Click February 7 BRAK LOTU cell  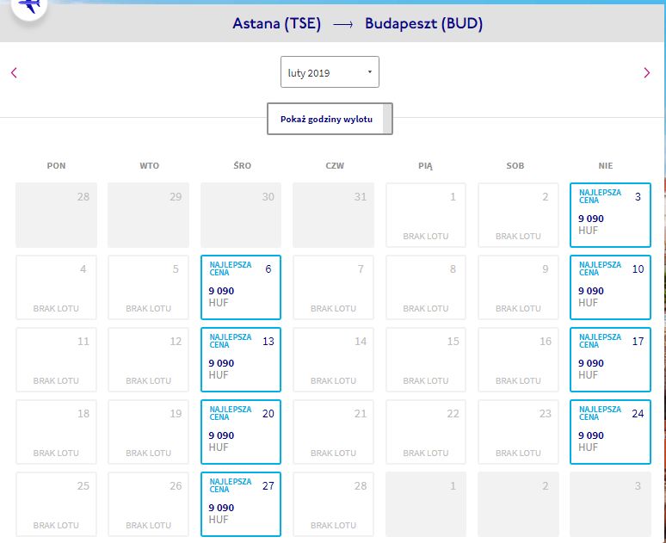(333, 287)
